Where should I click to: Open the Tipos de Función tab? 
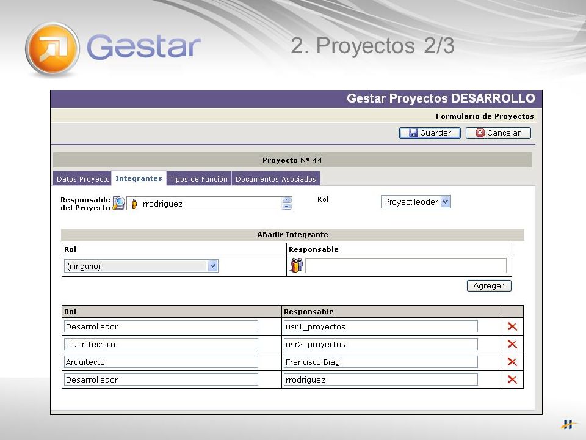pyautogui.click(x=198, y=179)
